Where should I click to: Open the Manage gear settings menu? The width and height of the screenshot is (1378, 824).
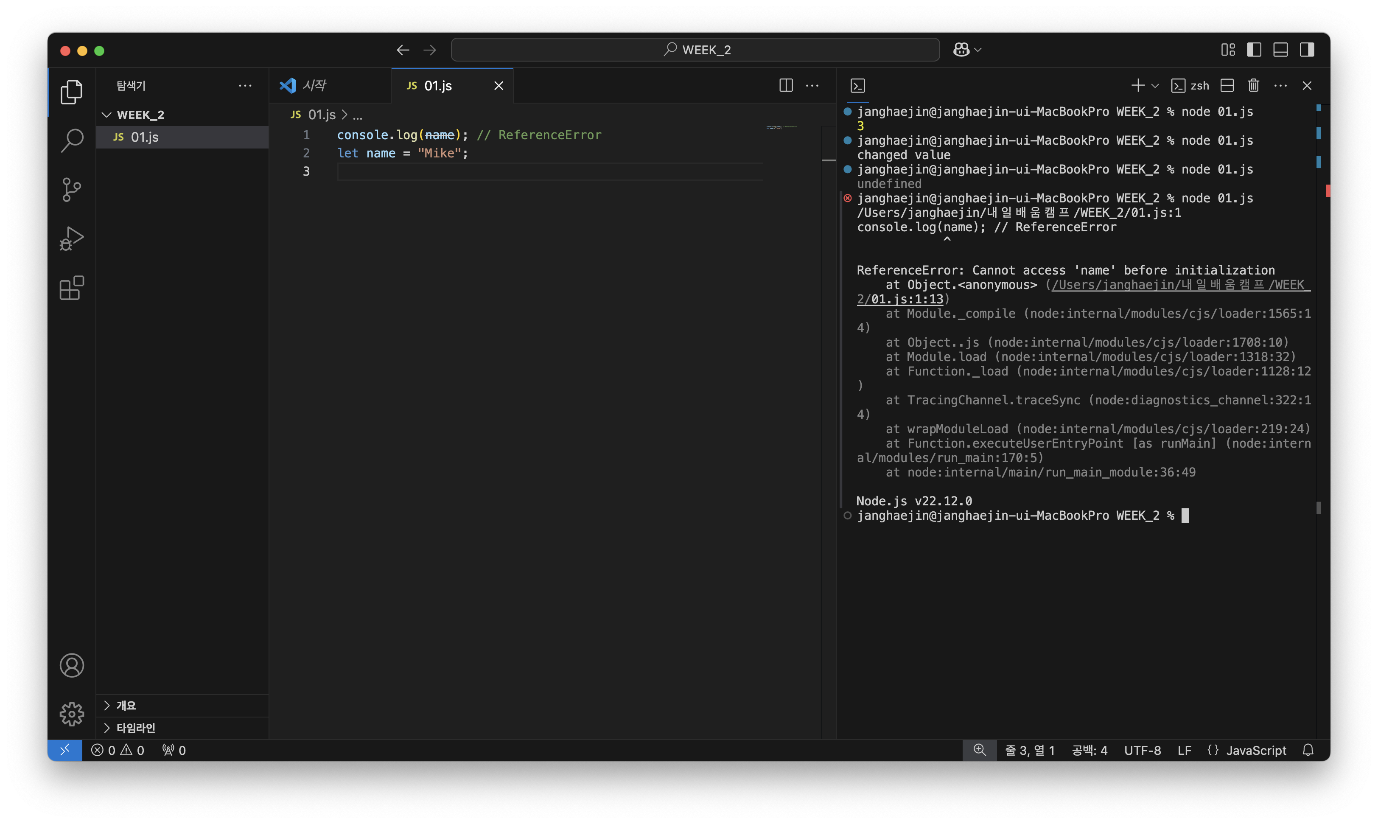point(72,714)
